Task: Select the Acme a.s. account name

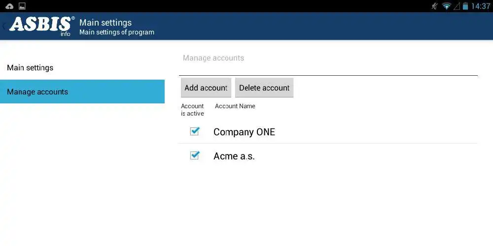Action: (x=234, y=156)
